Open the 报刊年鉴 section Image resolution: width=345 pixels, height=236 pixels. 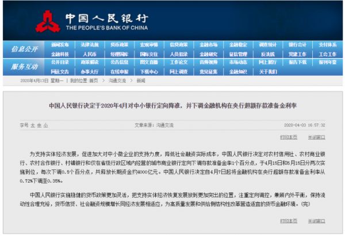pyautogui.click(x=328, y=63)
